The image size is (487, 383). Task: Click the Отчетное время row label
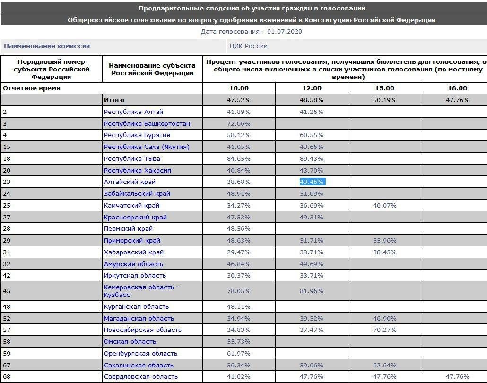pyautogui.click(x=32, y=88)
